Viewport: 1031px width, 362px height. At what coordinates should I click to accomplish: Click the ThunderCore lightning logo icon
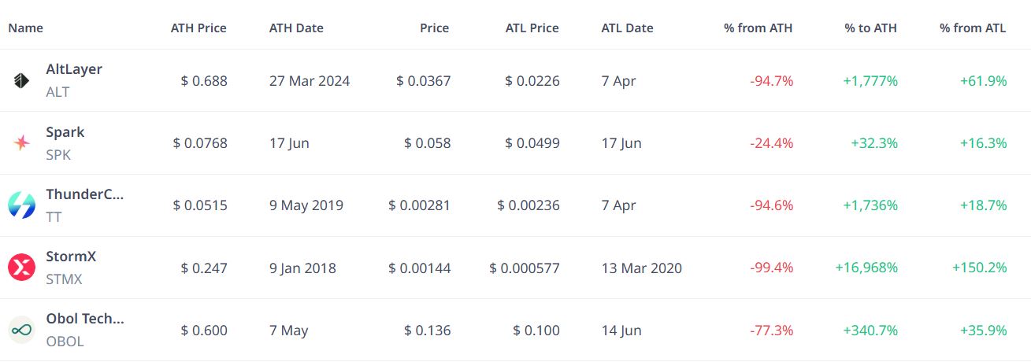[x=21, y=205]
